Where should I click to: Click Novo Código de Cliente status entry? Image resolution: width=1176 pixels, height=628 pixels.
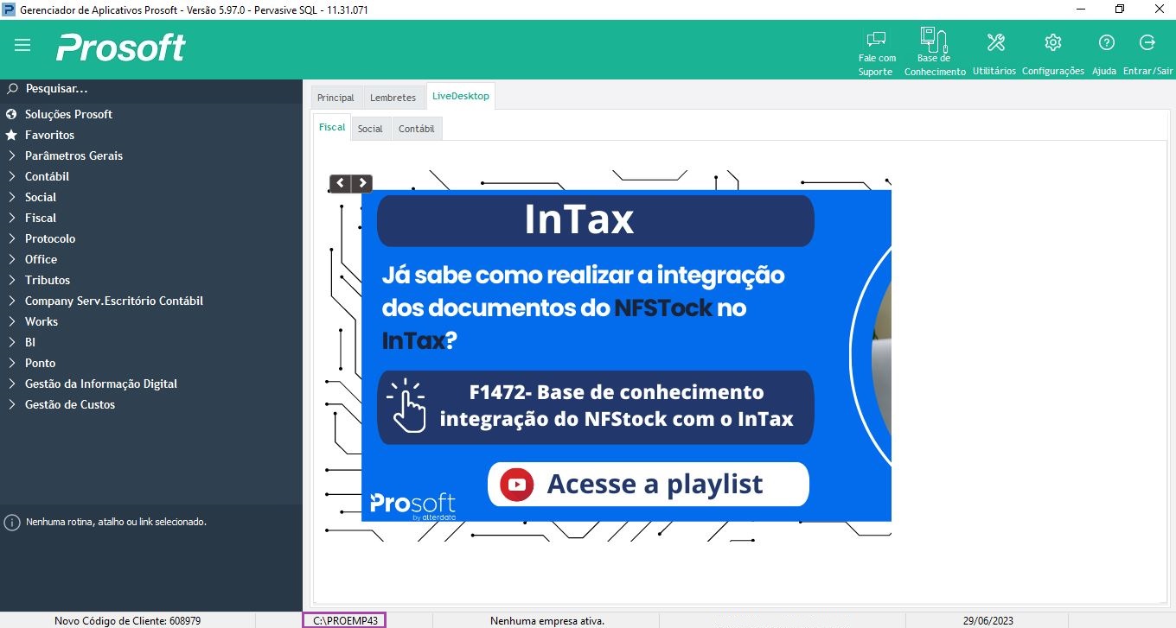click(128, 620)
